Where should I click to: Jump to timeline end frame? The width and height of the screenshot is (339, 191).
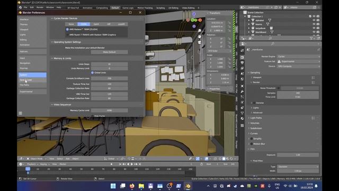pos(140,164)
